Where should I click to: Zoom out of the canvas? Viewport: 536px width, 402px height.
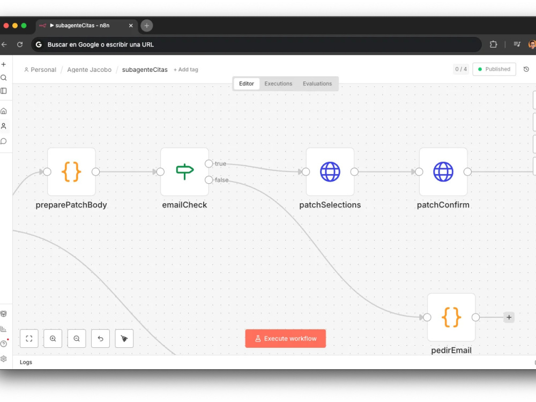[x=77, y=338]
